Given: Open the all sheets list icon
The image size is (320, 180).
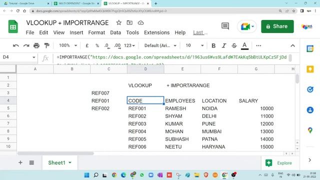Looking at the screenshot, I should click(x=31, y=162).
